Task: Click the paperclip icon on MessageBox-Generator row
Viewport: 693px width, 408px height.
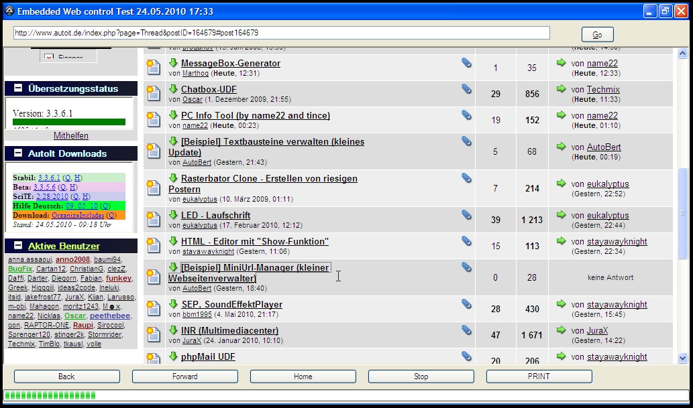Action: pyautogui.click(x=466, y=63)
